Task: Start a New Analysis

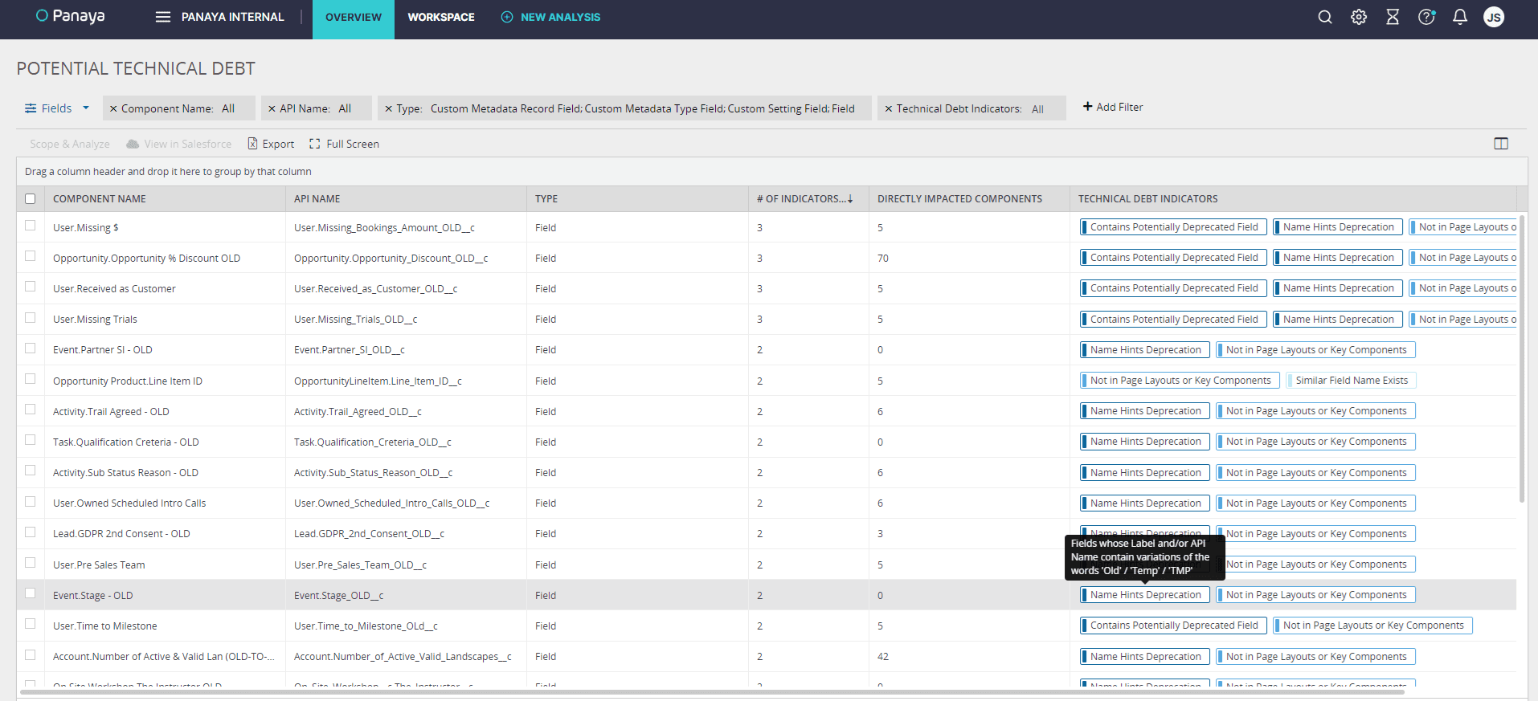Action: tap(550, 17)
